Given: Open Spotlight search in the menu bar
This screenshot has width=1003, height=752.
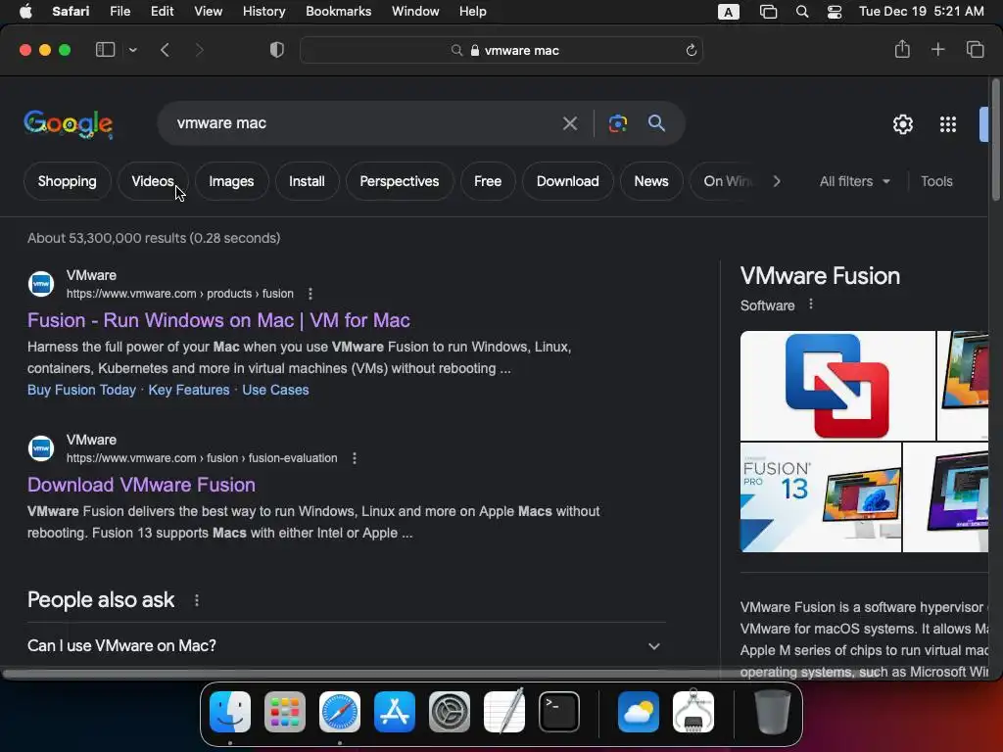Looking at the screenshot, I should pos(802,12).
